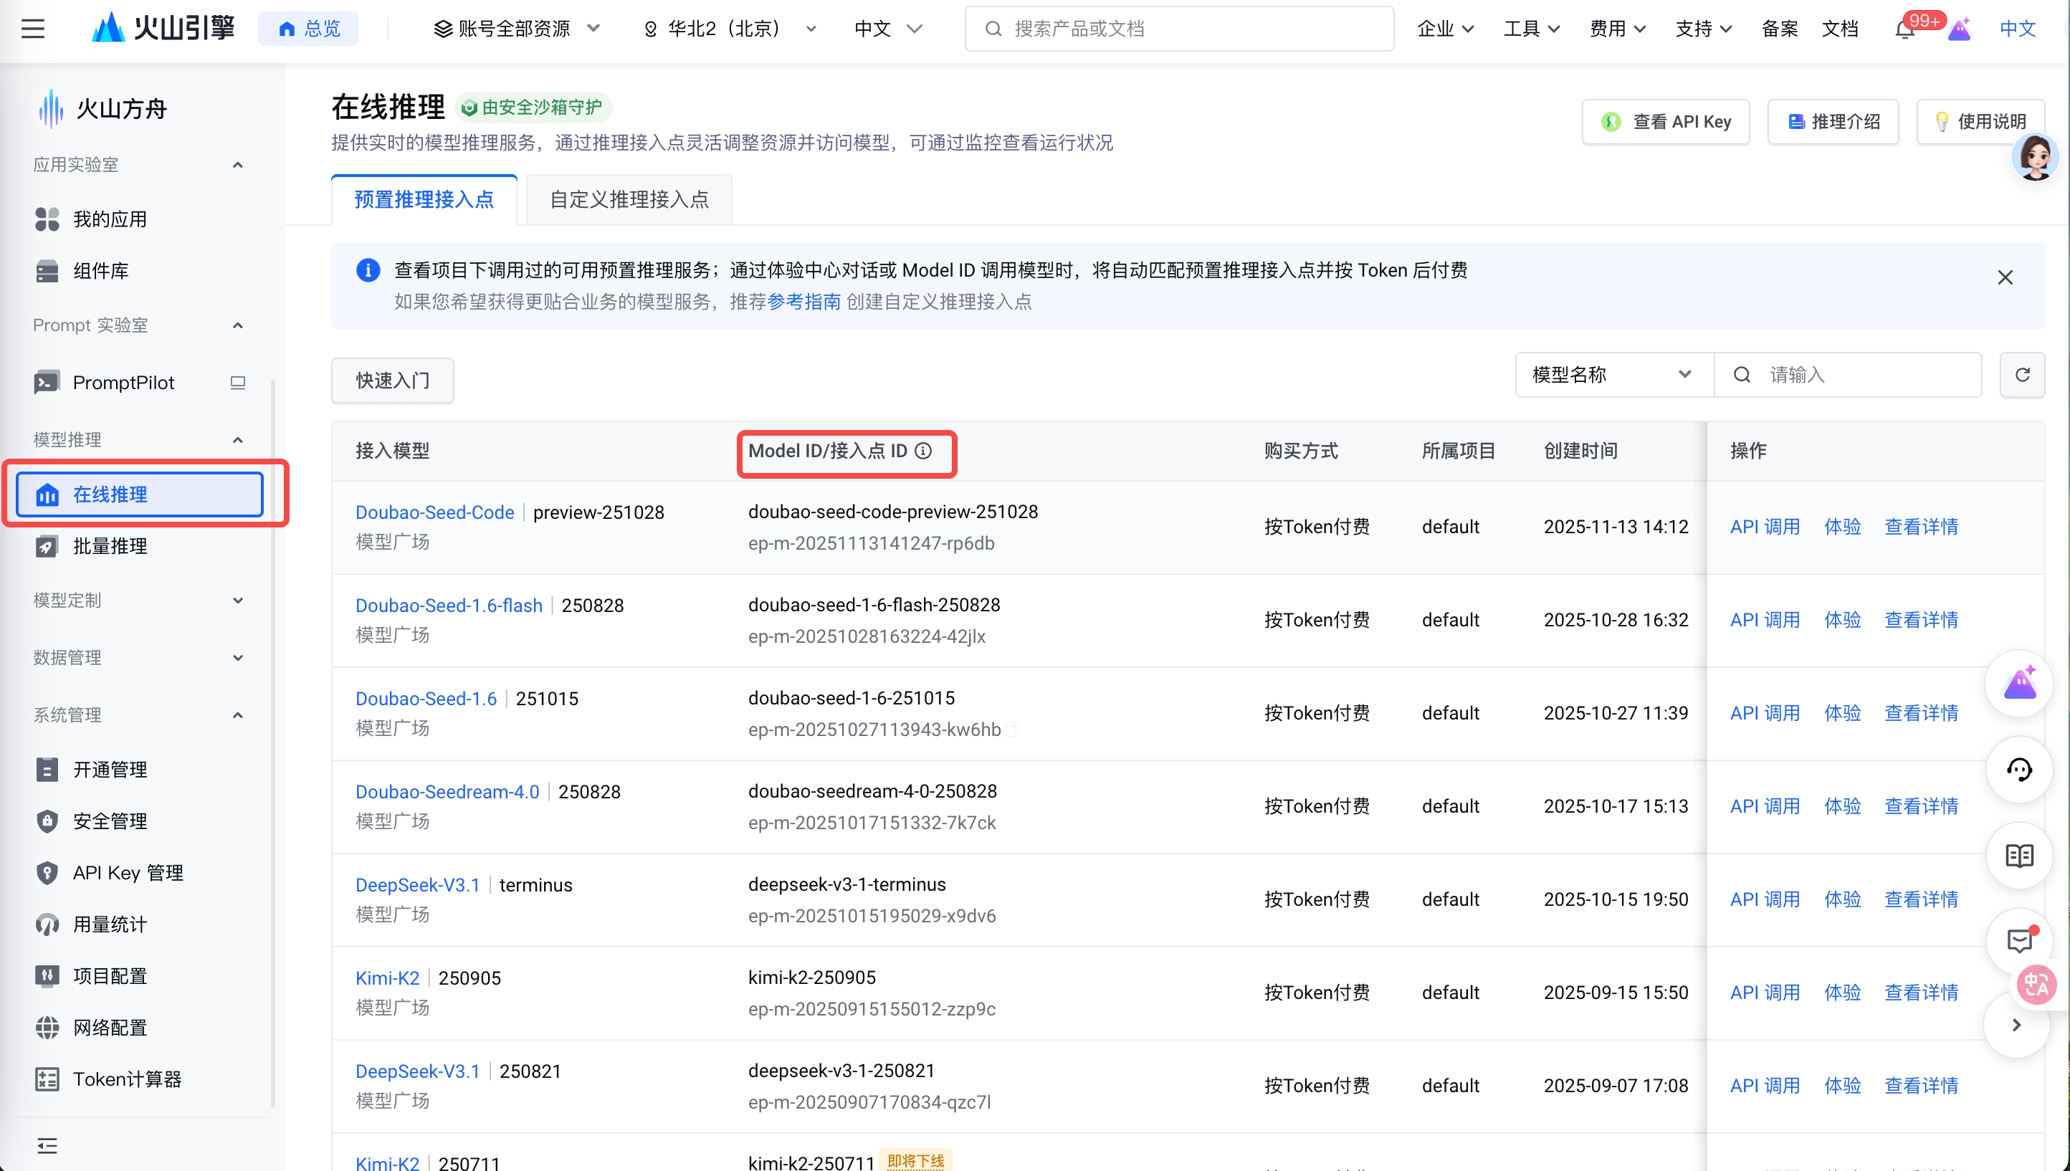
Task: Click the translation icon near bottom right
Action: (x=2037, y=984)
